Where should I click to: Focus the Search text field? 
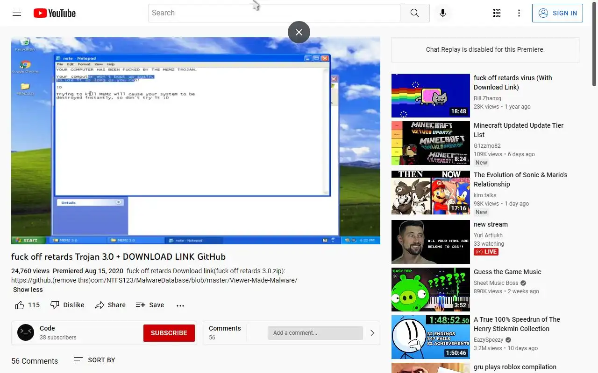point(274,13)
